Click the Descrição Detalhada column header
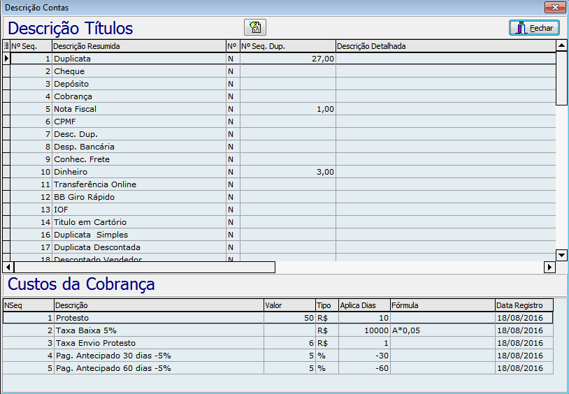Image resolution: width=569 pixels, height=394 pixels. point(445,46)
